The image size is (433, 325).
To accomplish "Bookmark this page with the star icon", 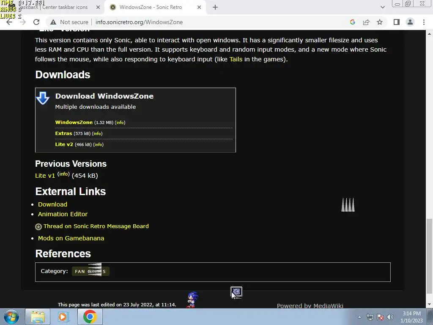I will tap(380, 22).
